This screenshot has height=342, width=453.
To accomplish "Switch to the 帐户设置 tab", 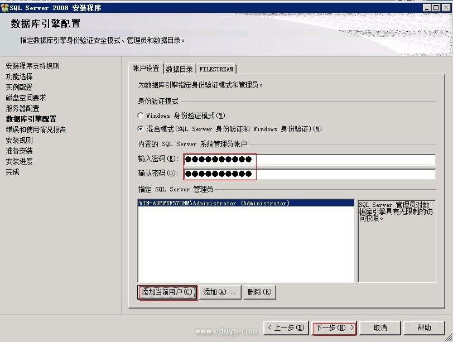I will 145,69.
